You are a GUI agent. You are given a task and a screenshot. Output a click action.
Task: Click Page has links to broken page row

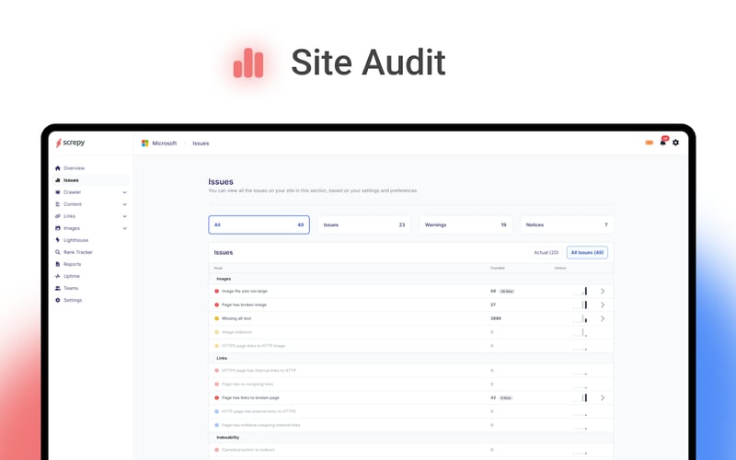point(411,397)
